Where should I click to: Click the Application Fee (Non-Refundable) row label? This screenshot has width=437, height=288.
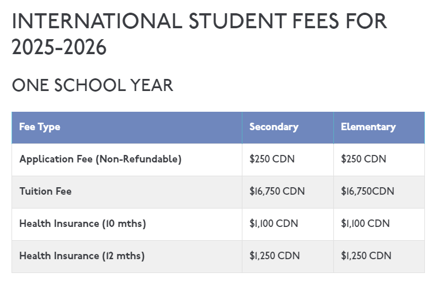pos(100,160)
